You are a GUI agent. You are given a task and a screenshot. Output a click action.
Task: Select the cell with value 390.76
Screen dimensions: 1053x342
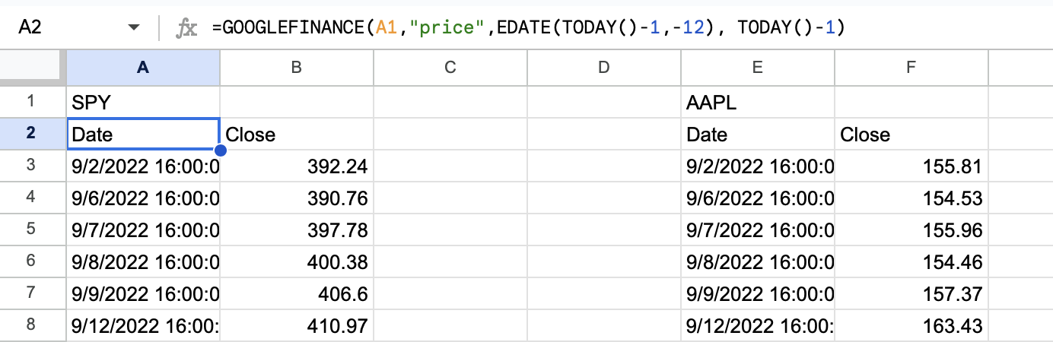pyautogui.click(x=297, y=198)
